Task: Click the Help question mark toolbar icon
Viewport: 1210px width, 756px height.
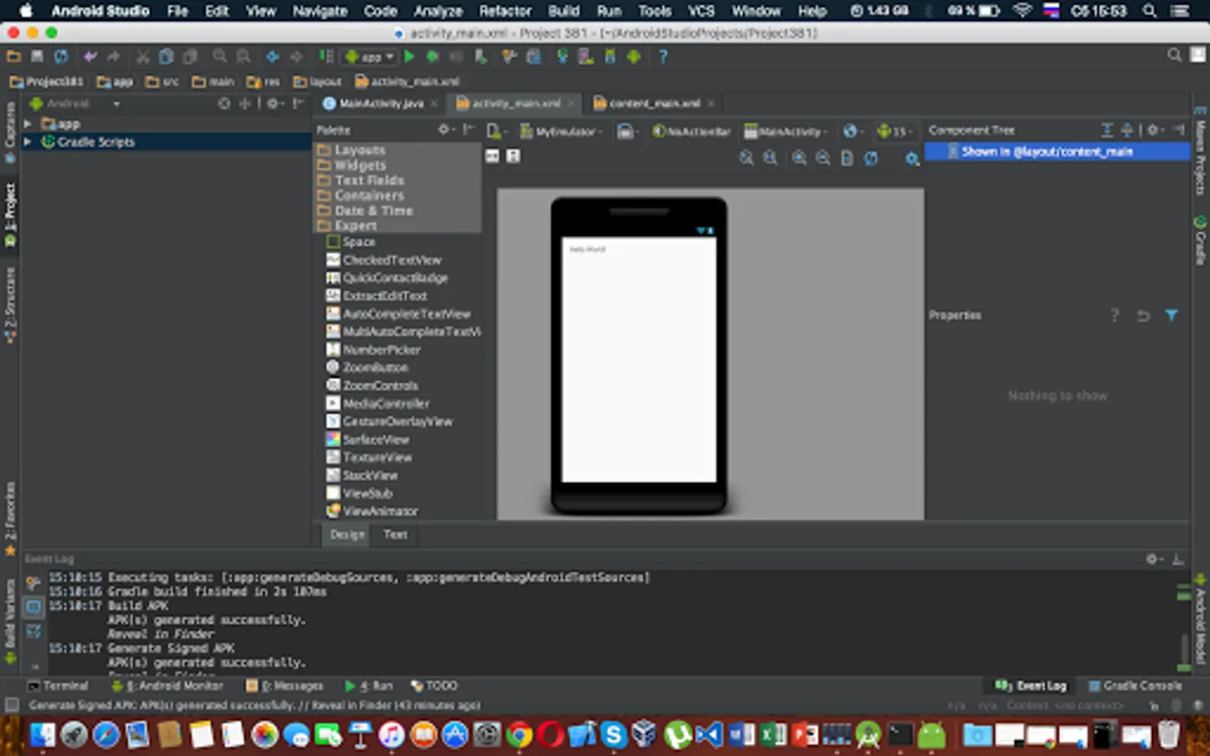Action: point(663,56)
